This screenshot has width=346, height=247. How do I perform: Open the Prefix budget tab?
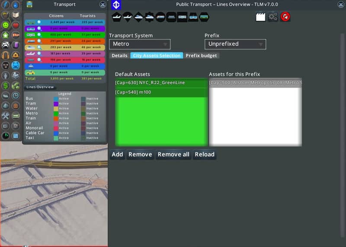202,56
